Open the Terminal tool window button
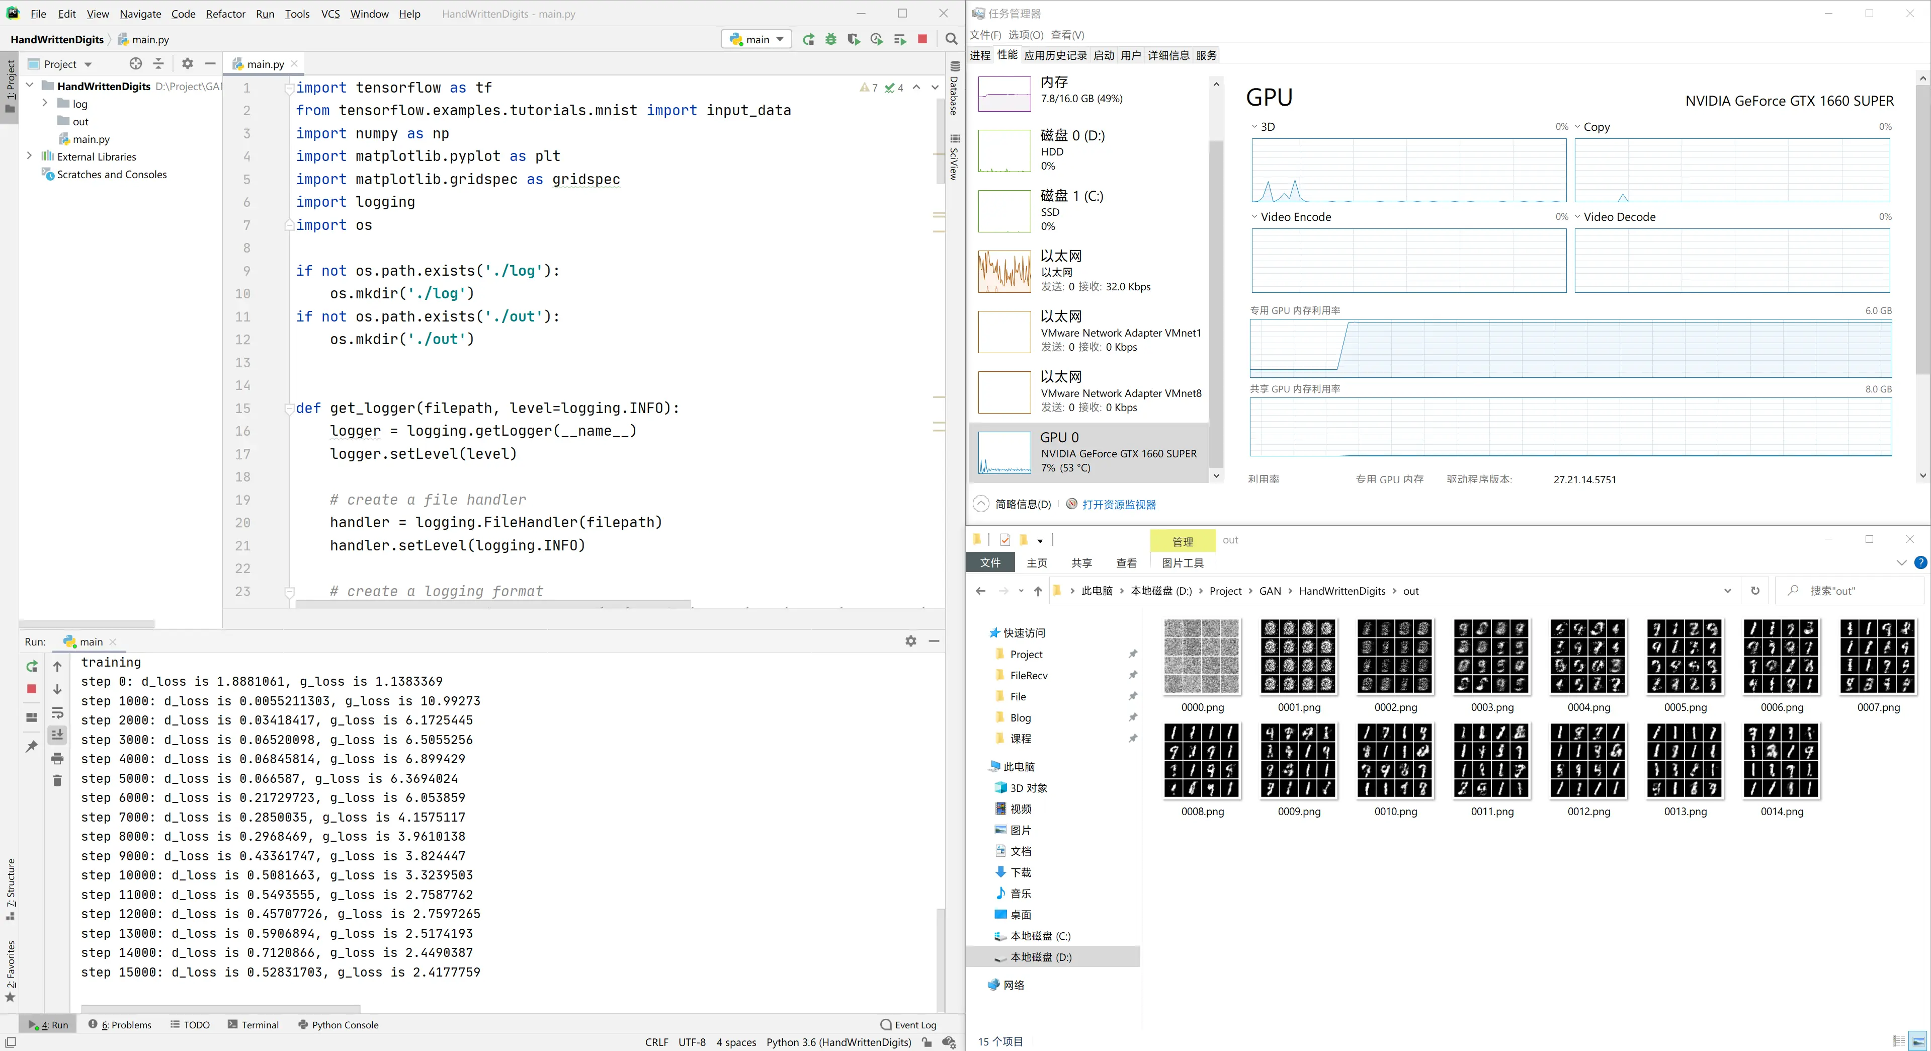This screenshot has height=1051, width=1931. pyautogui.click(x=254, y=1025)
